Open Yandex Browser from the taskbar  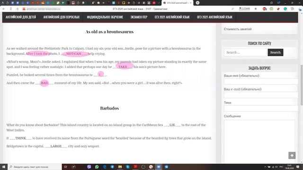151,167
